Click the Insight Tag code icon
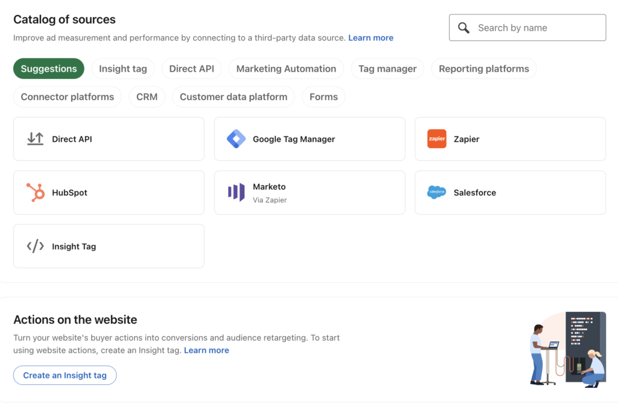 (x=36, y=246)
